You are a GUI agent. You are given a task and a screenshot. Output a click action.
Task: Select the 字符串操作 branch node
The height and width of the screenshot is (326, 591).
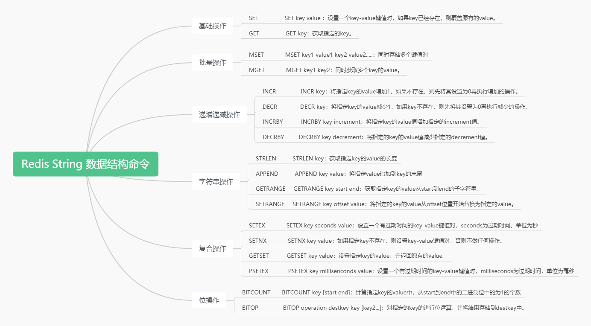(x=216, y=181)
